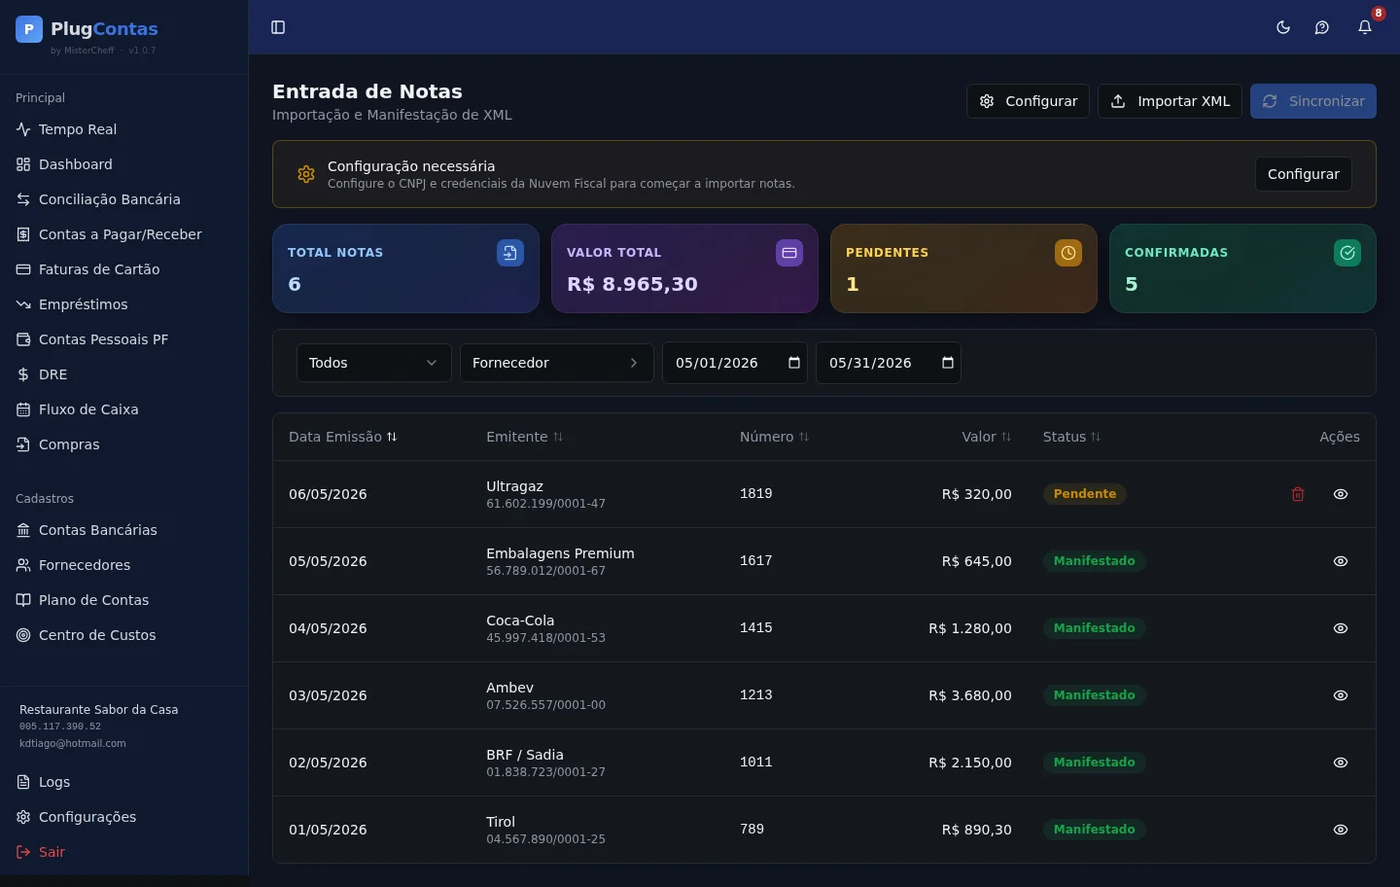Viewport: 1400px width, 887px height.
Task: Navigate to Empréstimos
Action: [123, 304]
